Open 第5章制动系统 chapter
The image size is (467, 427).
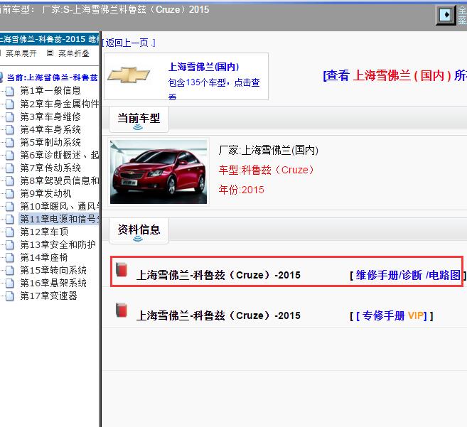(x=50, y=142)
